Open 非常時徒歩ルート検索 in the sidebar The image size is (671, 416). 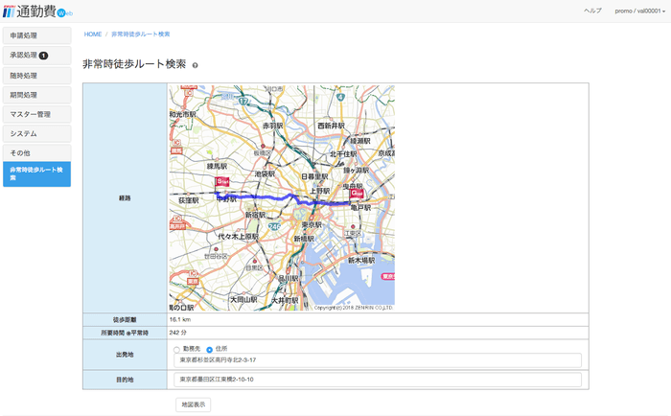pos(36,173)
